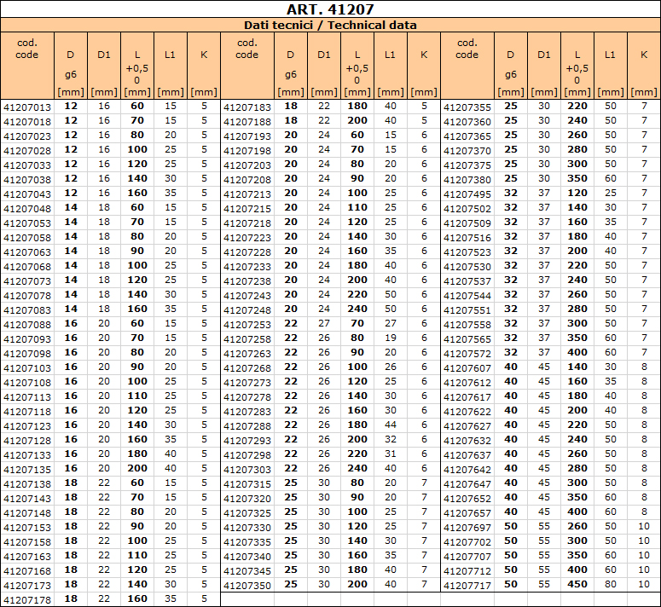The height and width of the screenshot is (607, 661).
Task: Click L1 value 19 in row 41207258
Action: pyautogui.click(x=391, y=338)
